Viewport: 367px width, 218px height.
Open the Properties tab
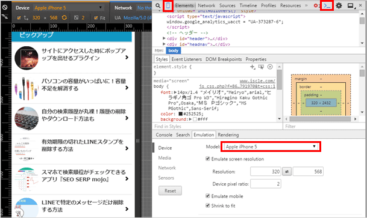[x=256, y=59]
